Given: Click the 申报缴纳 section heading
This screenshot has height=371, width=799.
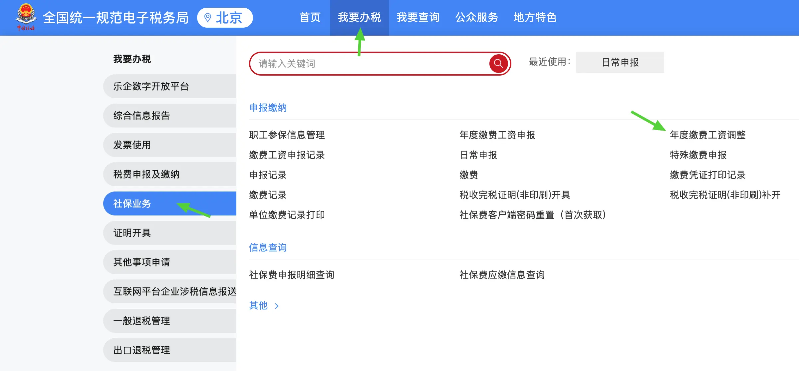Looking at the screenshot, I should 268,108.
